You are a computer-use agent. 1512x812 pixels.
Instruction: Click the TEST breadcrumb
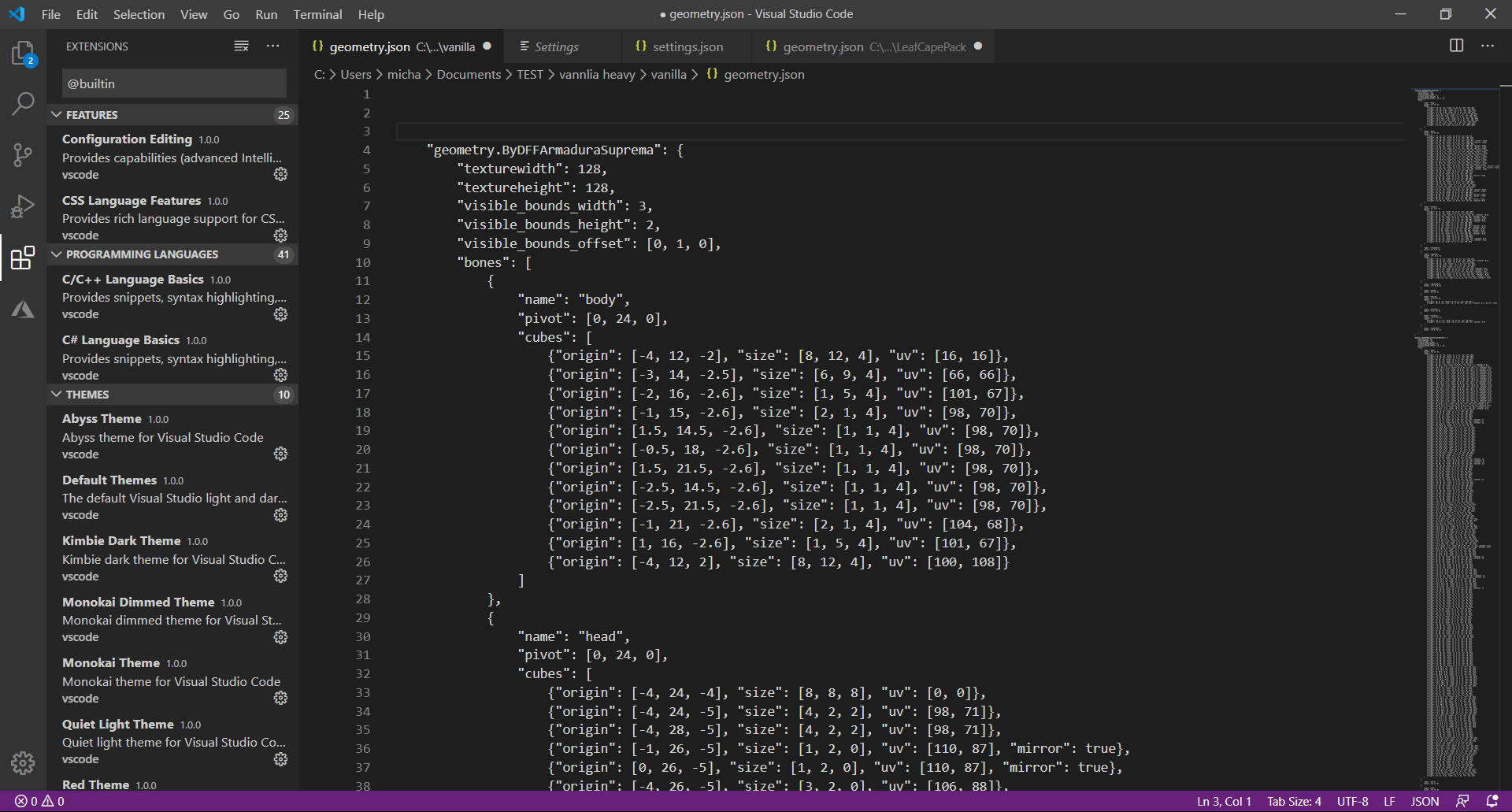click(530, 74)
